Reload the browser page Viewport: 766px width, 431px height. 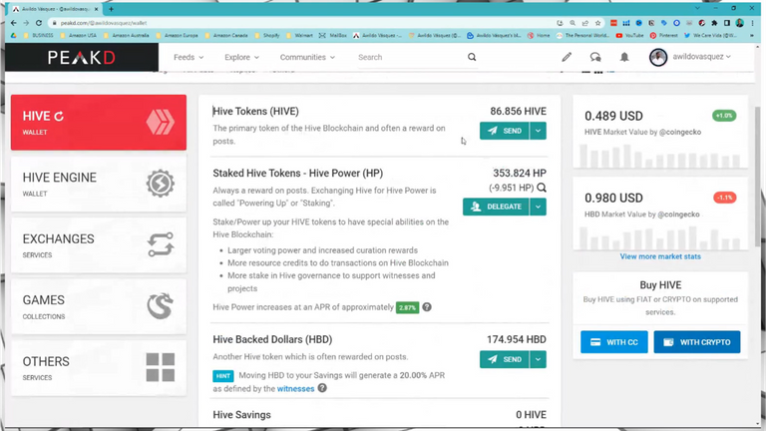point(39,23)
